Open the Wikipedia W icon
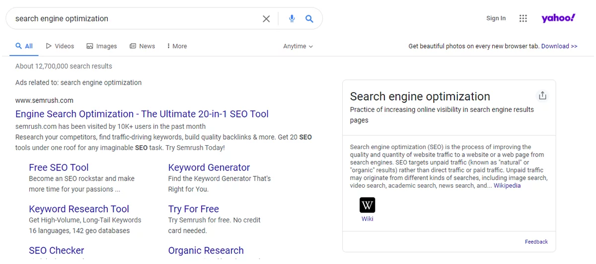The image size is (596, 264). (x=367, y=205)
